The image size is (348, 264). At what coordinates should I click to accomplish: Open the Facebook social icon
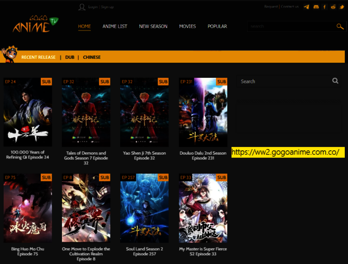coord(325,7)
